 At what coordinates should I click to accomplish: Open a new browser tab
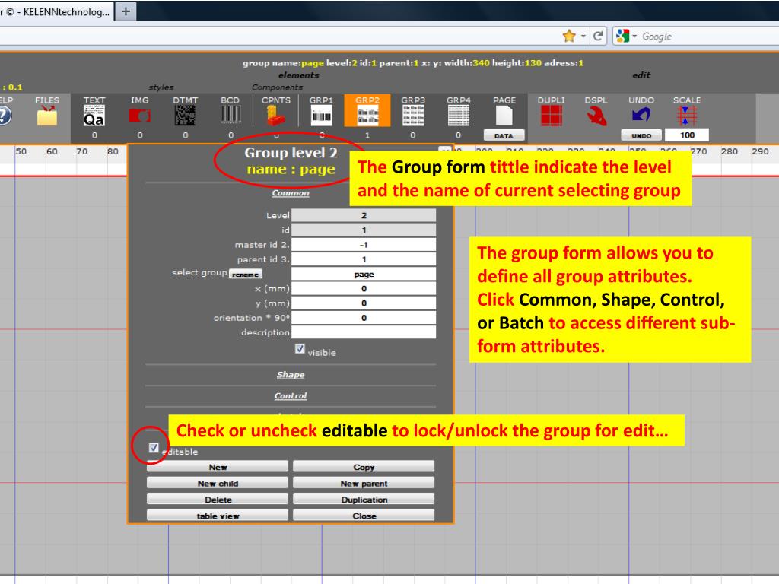126,11
